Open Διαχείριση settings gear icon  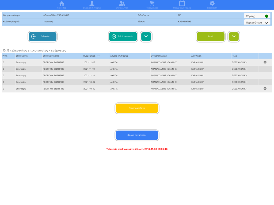(x=212, y=3)
